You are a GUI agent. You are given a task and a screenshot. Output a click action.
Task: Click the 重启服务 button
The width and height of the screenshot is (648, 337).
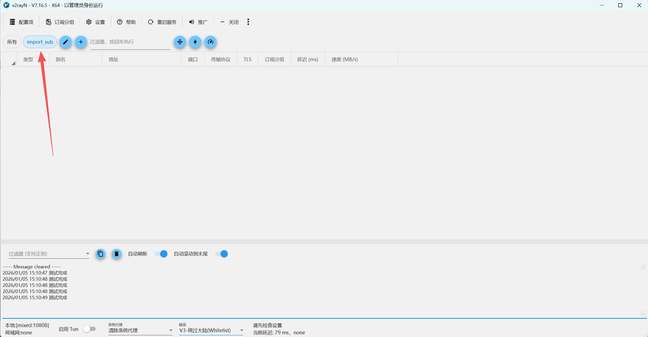click(162, 22)
